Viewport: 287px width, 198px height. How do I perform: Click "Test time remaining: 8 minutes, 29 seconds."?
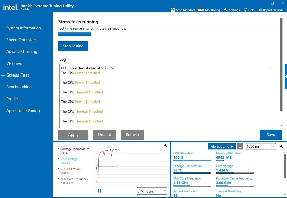[x=92, y=29]
